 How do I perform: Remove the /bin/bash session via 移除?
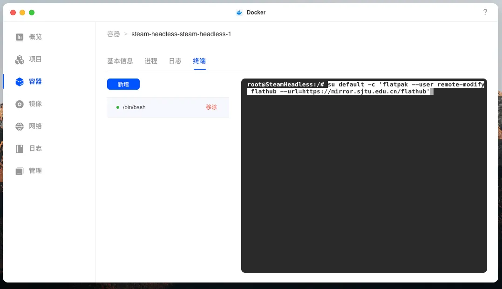point(212,107)
